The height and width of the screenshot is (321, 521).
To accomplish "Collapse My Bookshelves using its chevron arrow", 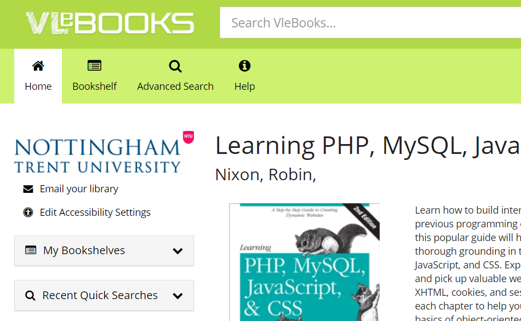I will 177,250.
